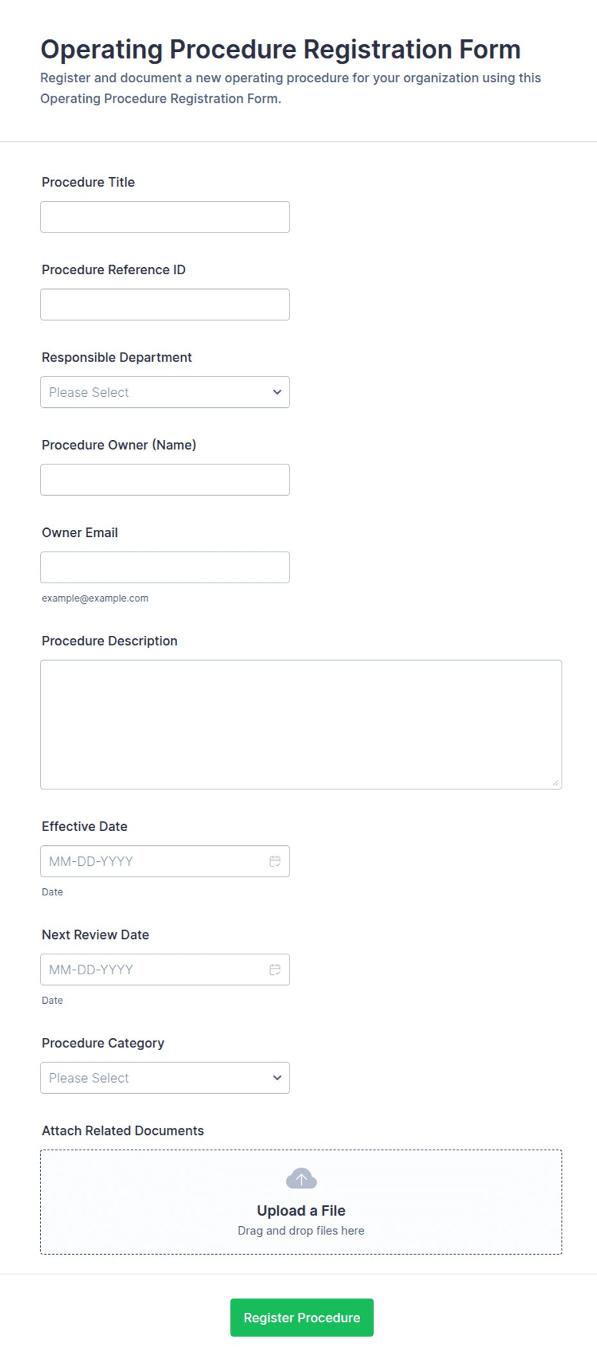
Task: Expand the Responsible Department dropdown chevron
Action: coord(277,392)
